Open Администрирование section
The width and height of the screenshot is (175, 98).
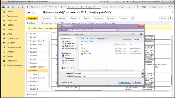pyautogui.click(x=15, y=65)
